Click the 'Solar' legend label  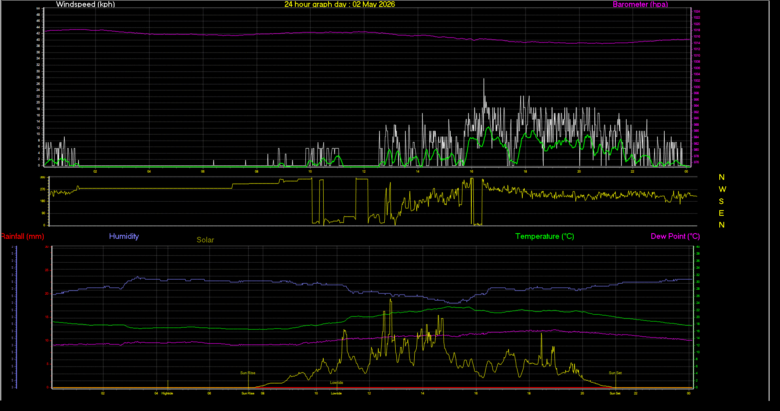(205, 240)
